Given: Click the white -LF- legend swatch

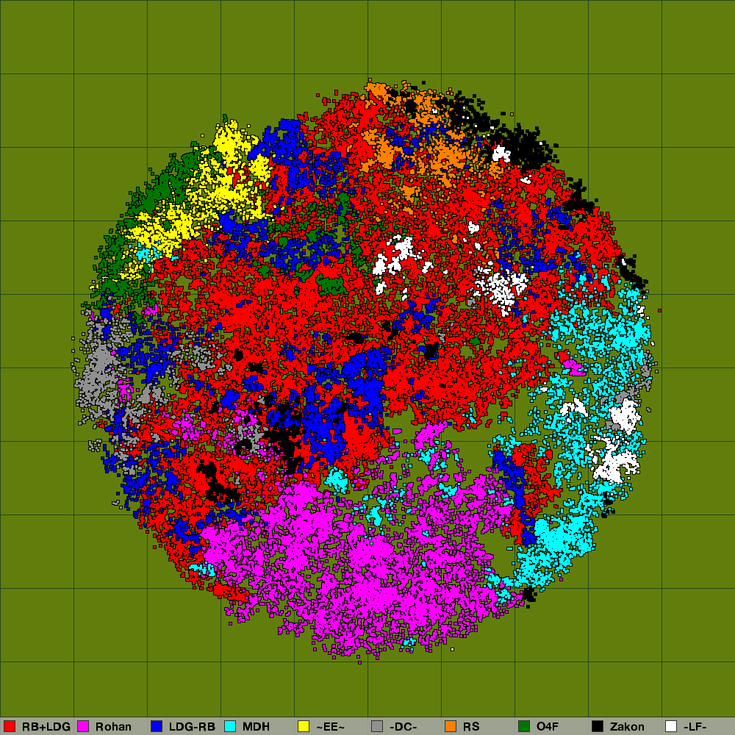Looking at the screenshot, I should coord(671,726).
